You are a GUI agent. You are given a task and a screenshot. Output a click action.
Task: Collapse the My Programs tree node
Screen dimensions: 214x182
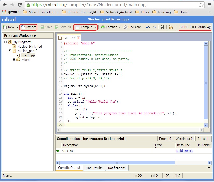[6, 42]
